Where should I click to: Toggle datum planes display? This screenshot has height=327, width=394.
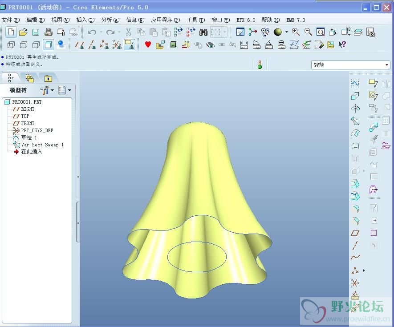pos(80,44)
